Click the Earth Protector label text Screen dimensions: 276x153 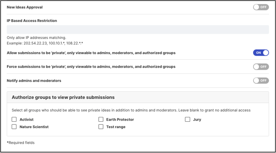click(120, 120)
